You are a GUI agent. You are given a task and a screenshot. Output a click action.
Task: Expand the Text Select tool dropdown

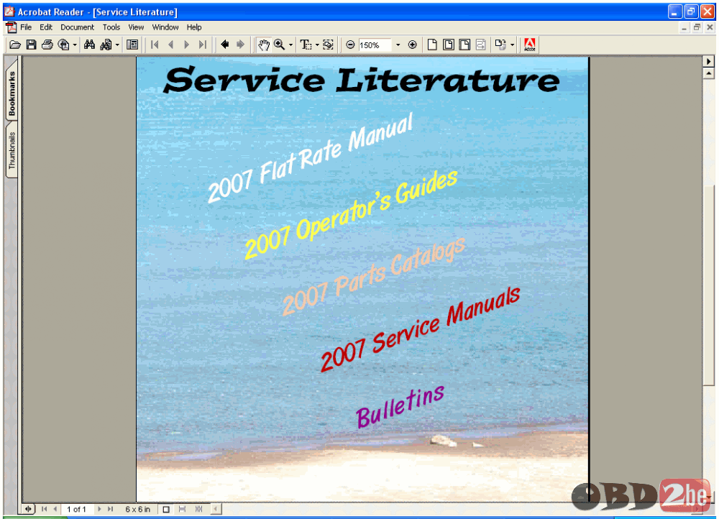point(317,45)
